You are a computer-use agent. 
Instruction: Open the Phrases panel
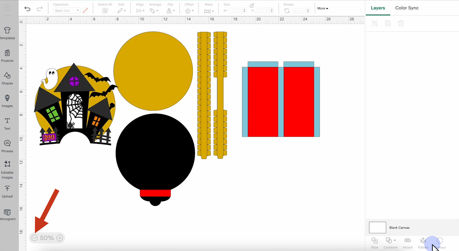[x=7, y=146]
